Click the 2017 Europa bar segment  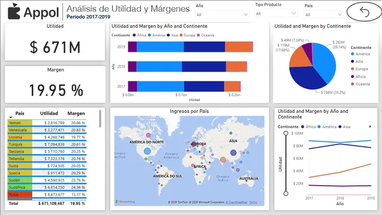[232, 86]
